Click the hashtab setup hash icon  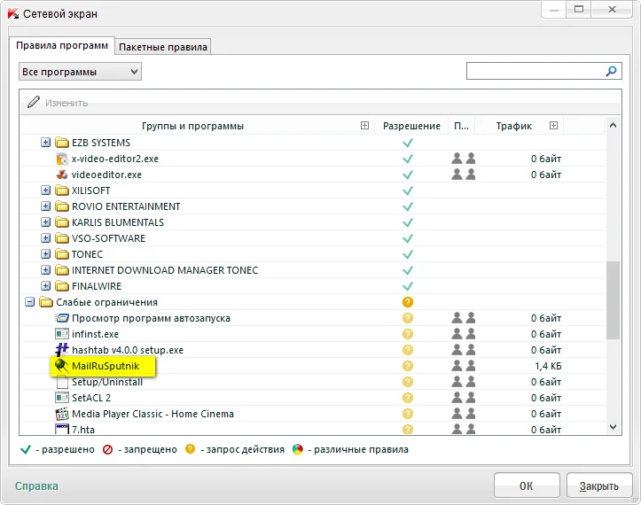click(62, 350)
